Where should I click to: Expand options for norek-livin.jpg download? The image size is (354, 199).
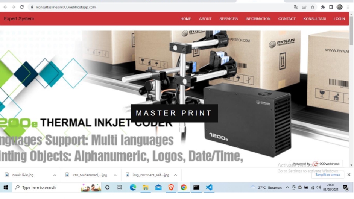point(55,175)
